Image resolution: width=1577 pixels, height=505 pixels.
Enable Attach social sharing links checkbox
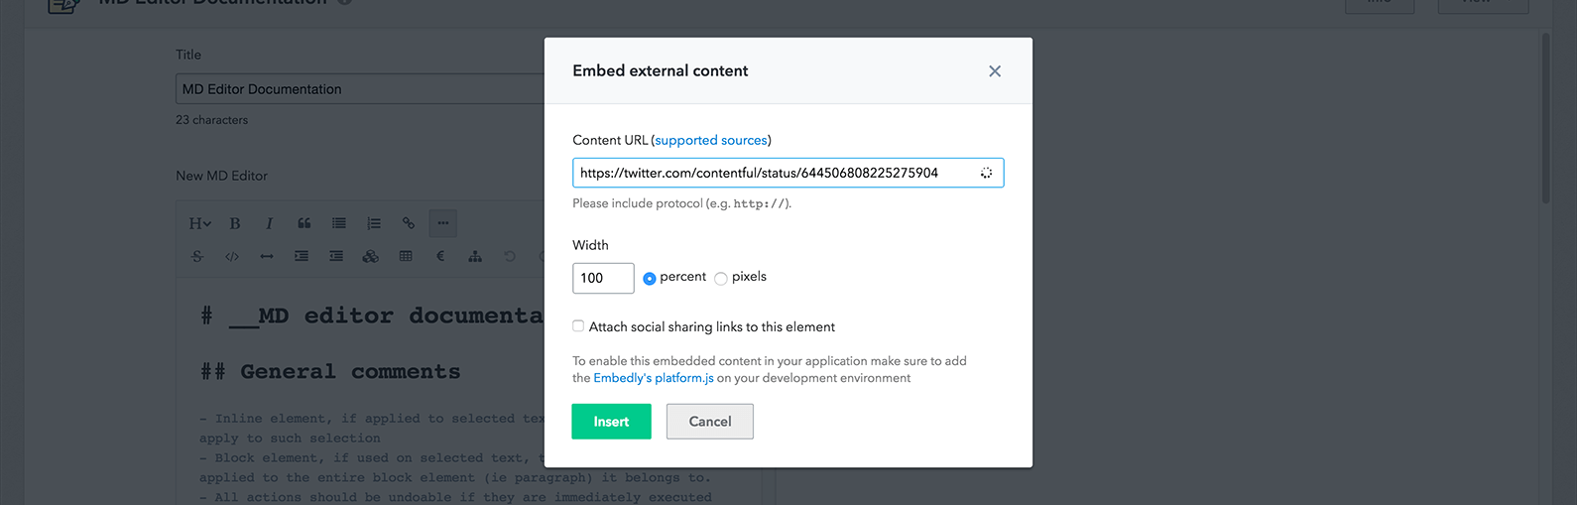pyautogui.click(x=578, y=326)
